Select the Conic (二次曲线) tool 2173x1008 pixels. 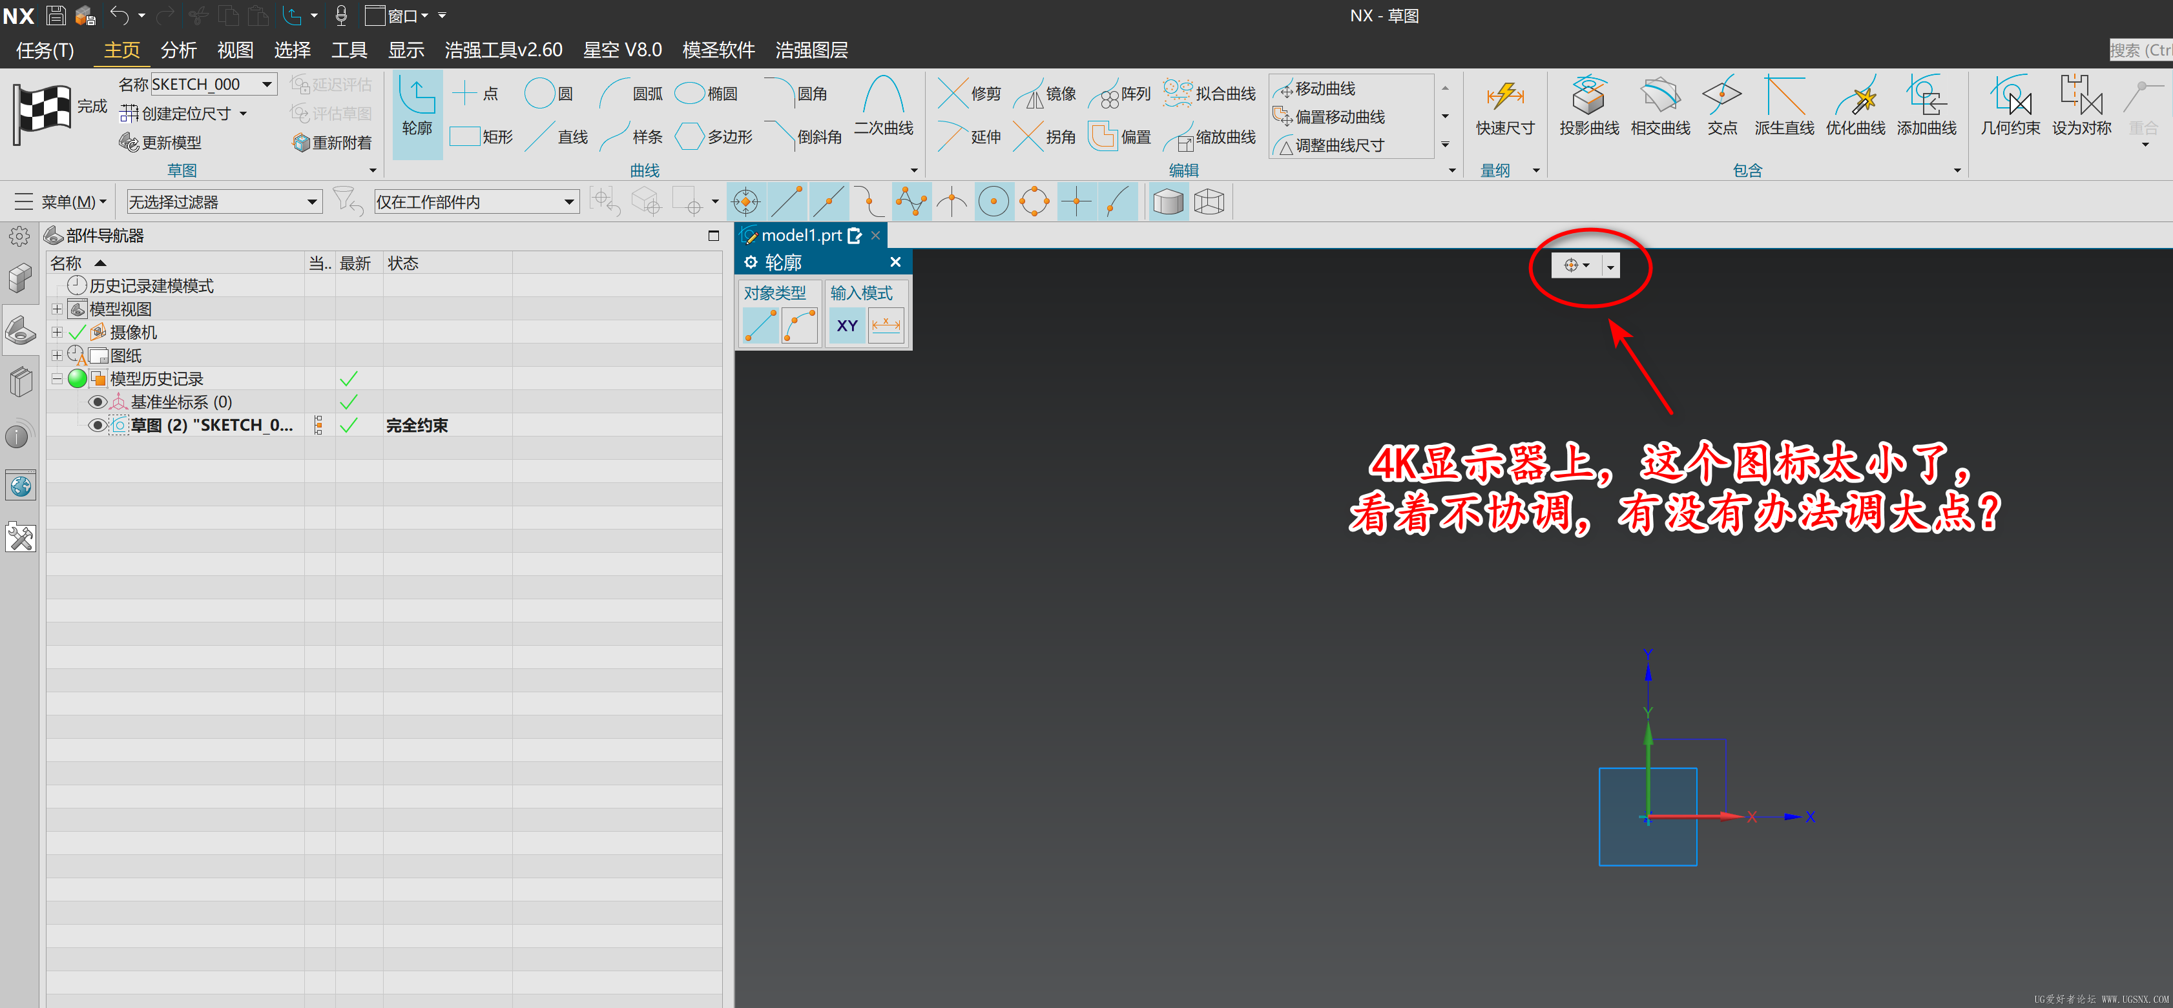tap(883, 107)
